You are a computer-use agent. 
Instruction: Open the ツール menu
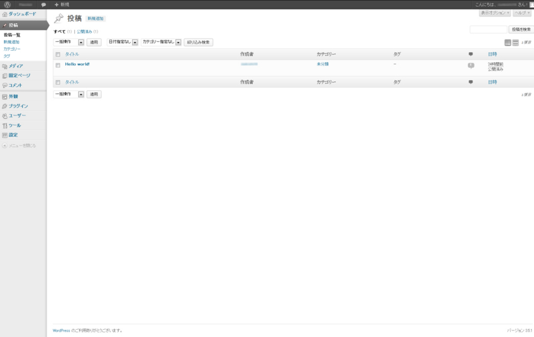[15, 125]
